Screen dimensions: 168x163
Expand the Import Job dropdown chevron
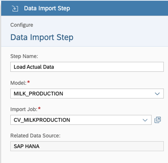[145, 120]
